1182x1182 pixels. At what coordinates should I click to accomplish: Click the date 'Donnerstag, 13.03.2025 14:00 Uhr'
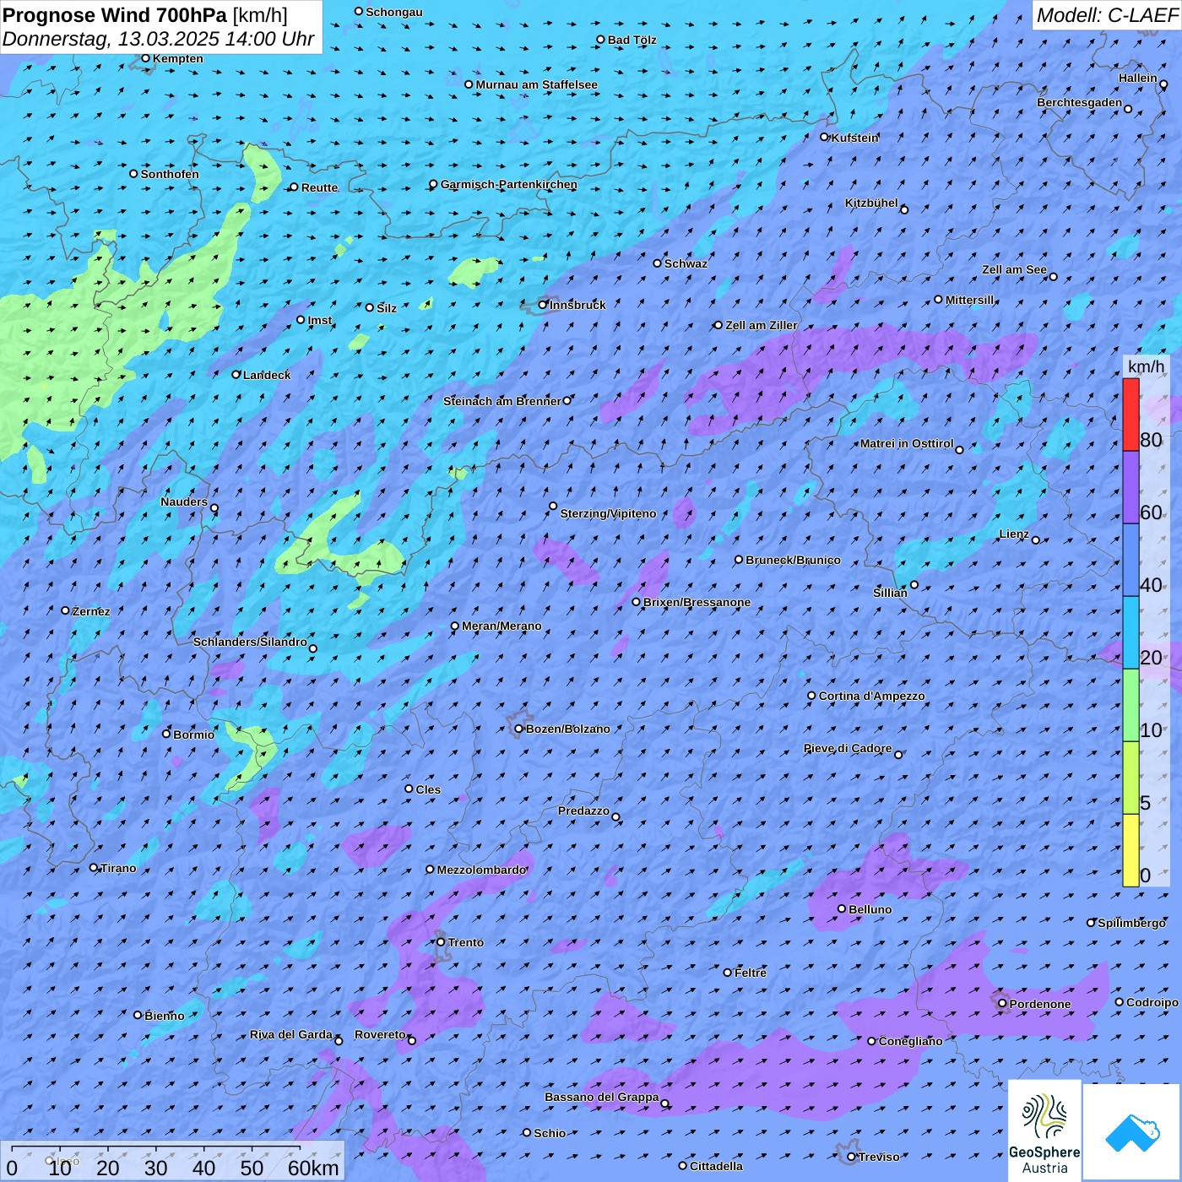point(158,39)
